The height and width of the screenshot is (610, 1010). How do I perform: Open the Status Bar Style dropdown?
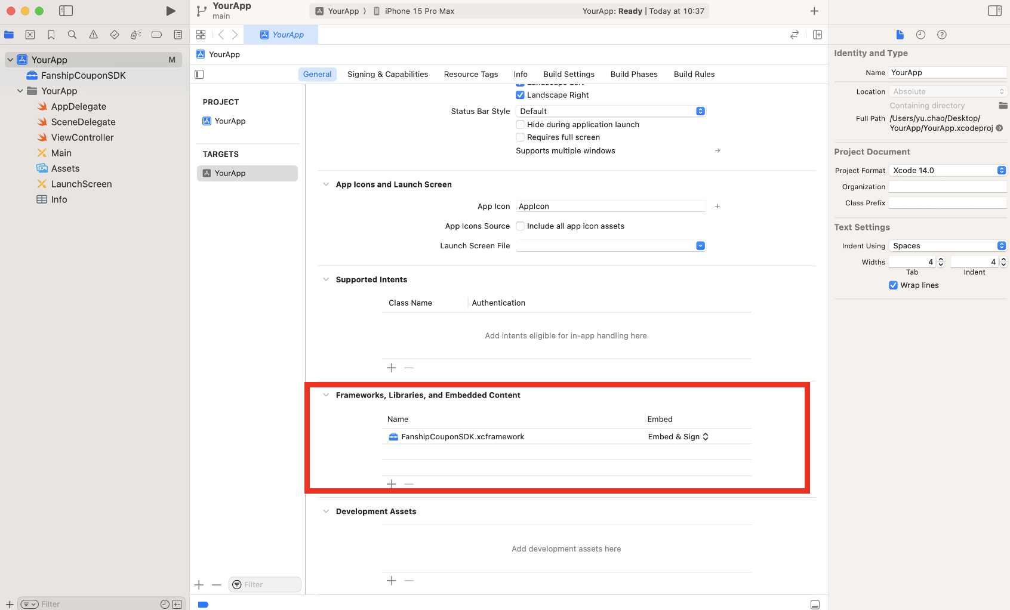611,111
